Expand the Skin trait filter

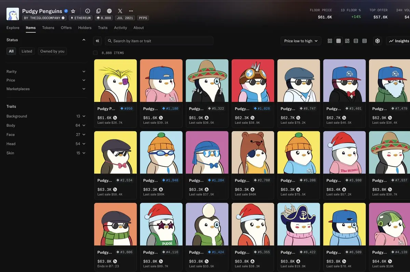[x=46, y=153]
